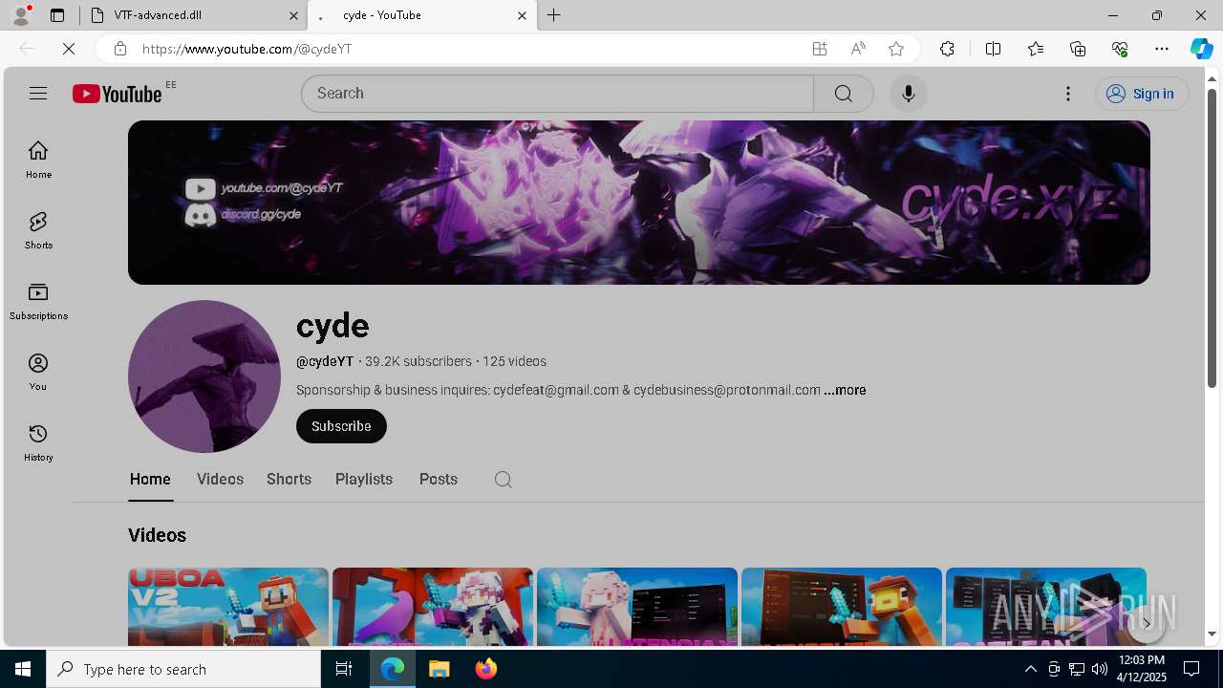View site information lock icon
The width and height of the screenshot is (1223, 688).
[x=119, y=49]
